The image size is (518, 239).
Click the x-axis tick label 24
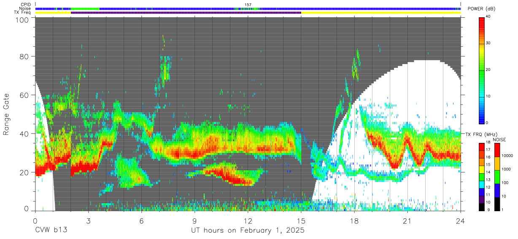(461, 221)
